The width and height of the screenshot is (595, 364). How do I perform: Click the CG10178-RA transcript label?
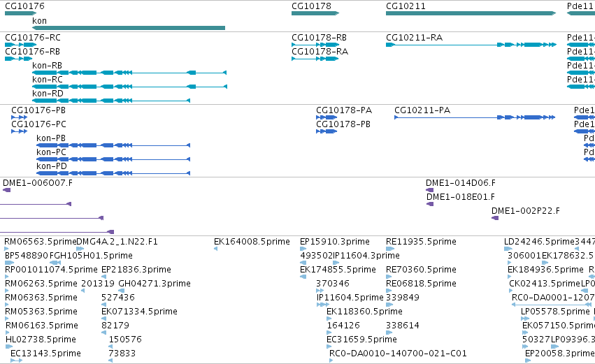click(320, 52)
